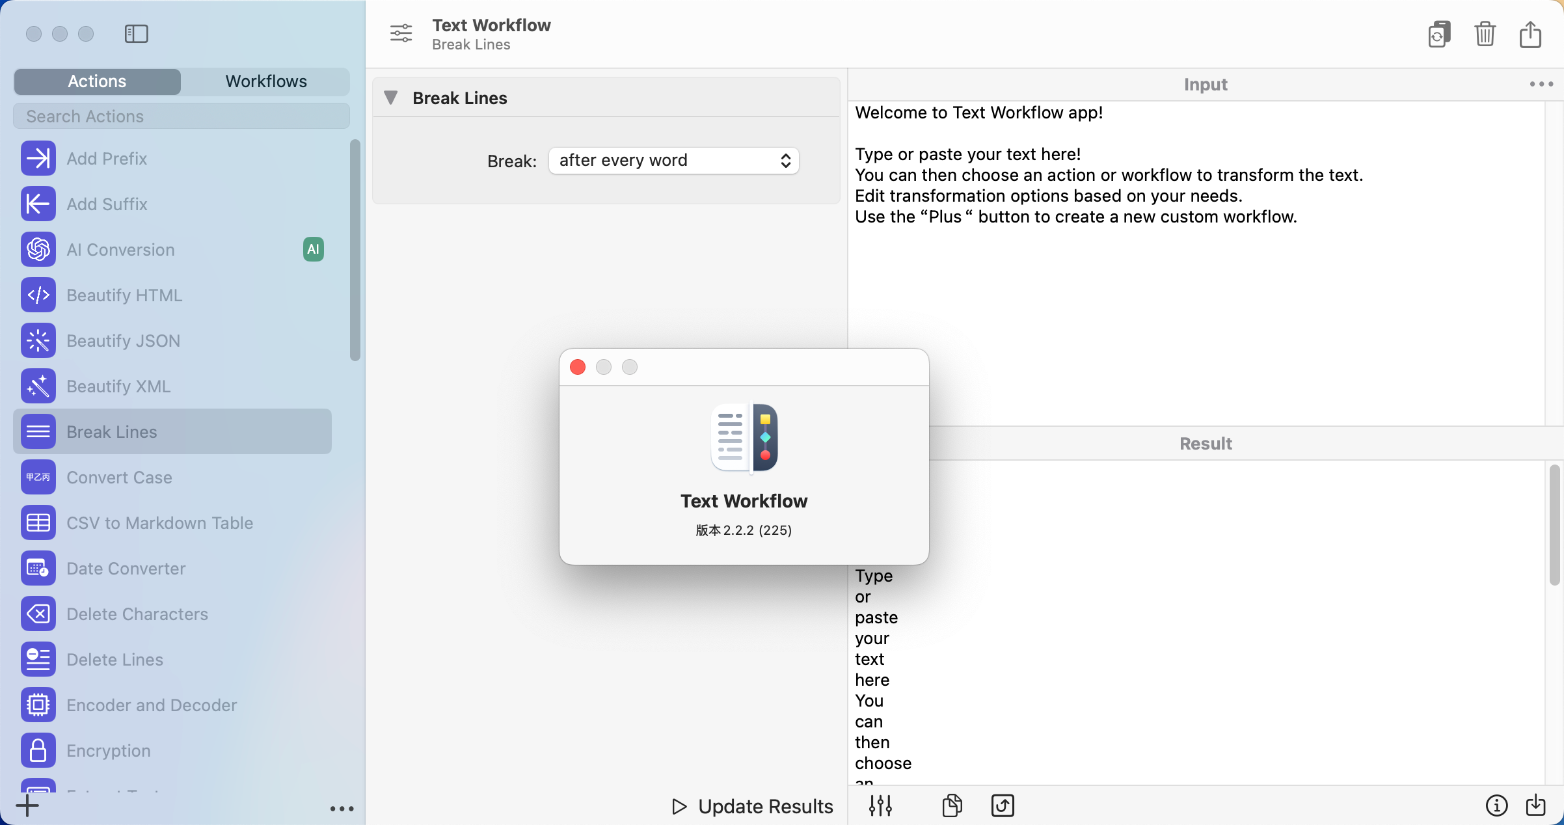Image resolution: width=1564 pixels, height=825 pixels.
Task: Add new workflow with plus icon
Action: [27, 805]
